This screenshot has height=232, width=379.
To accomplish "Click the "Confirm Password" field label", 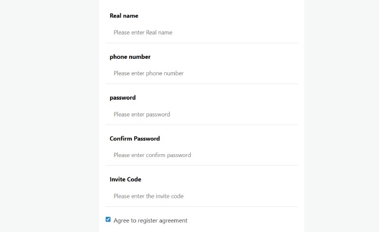I will [135, 139].
